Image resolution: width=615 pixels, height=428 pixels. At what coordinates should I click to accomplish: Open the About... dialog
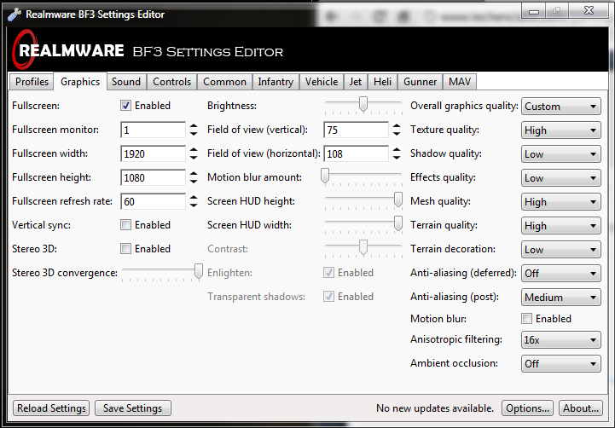point(581,408)
